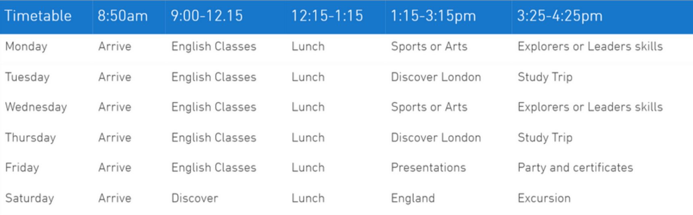Select Saturday's England cell

413,198
